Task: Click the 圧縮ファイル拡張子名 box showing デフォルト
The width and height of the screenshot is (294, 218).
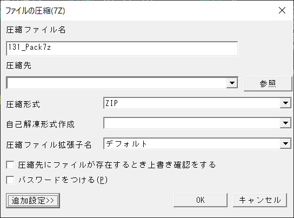Action: (x=197, y=144)
